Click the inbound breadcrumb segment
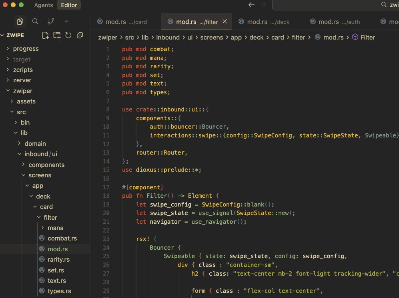399x298 pixels. pos(168,37)
